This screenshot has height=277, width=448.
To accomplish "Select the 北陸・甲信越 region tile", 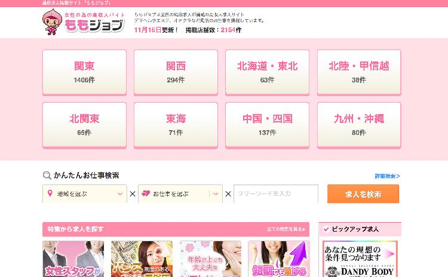I will tap(359, 72).
